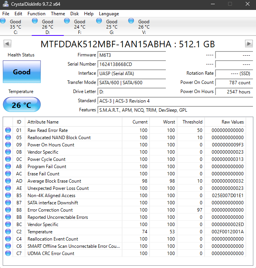
Task: Click status dot of SATA interface Downshift
Action: 8,202
